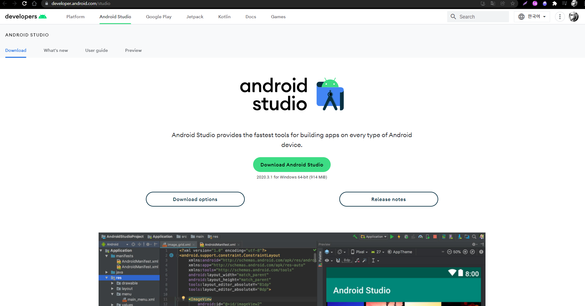Open the media control playlist icon
Screen dimensions: 585x306
coord(564,3)
